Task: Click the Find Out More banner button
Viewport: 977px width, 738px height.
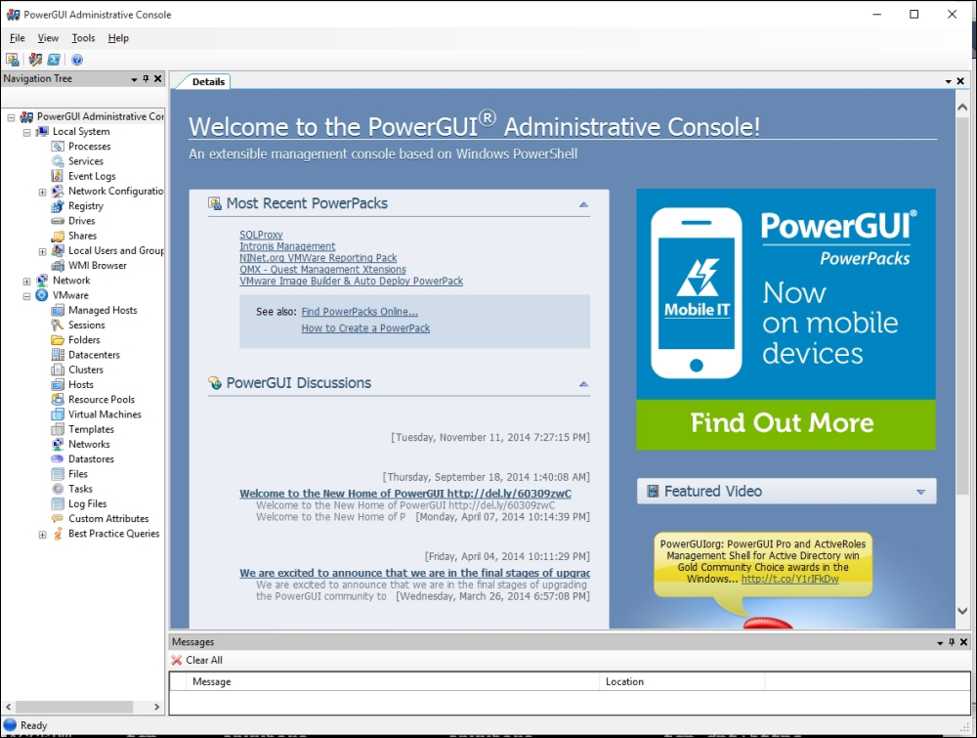Action: pyautogui.click(x=786, y=424)
